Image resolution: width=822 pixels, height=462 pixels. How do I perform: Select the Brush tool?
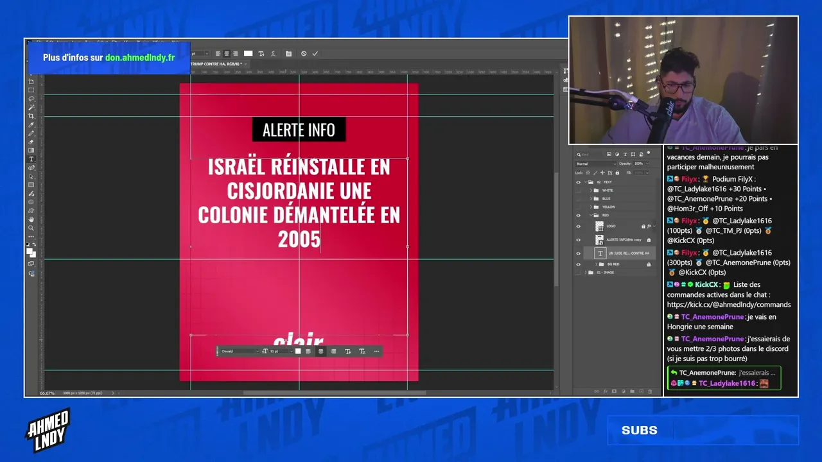31,133
